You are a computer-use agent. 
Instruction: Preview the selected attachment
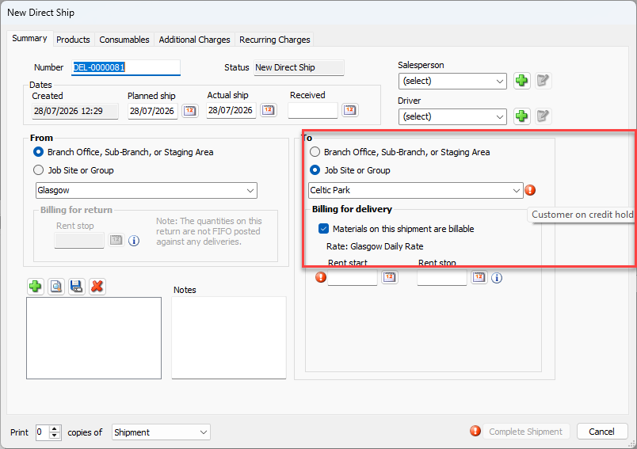click(x=56, y=287)
